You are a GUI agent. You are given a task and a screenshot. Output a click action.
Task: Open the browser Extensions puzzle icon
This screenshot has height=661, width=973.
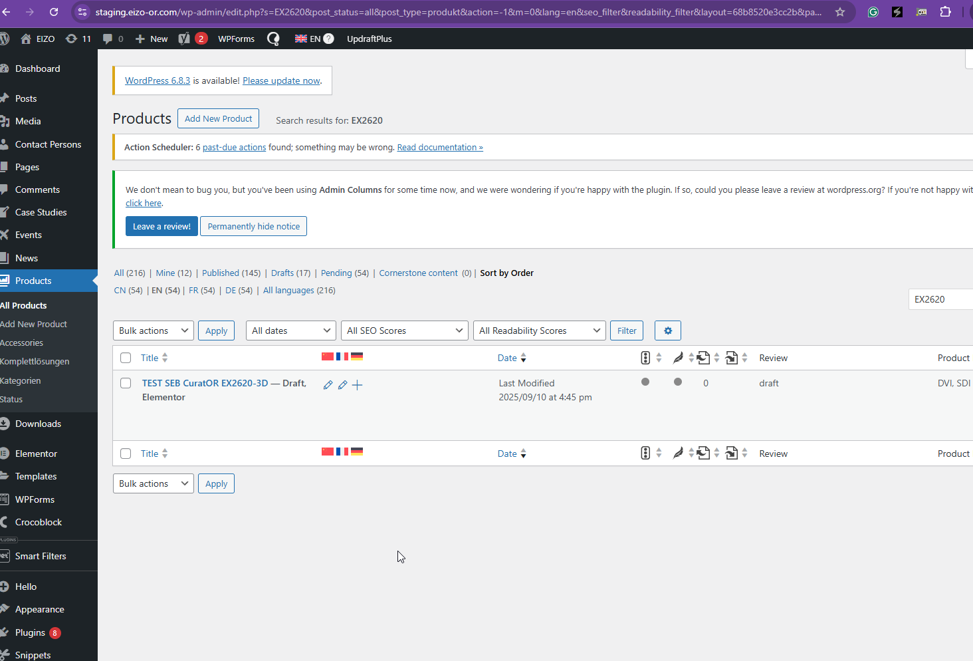pyautogui.click(x=945, y=12)
